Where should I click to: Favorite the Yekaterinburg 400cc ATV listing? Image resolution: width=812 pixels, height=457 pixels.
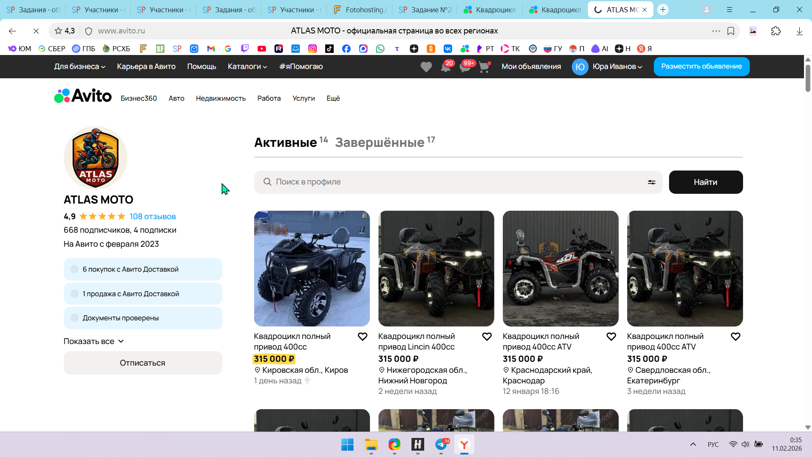point(735,336)
